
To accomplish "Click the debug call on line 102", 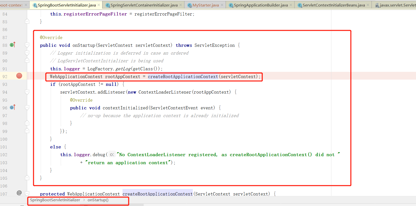I will click(x=99, y=155).
